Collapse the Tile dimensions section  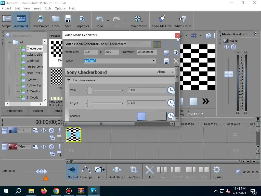click(69, 80)
